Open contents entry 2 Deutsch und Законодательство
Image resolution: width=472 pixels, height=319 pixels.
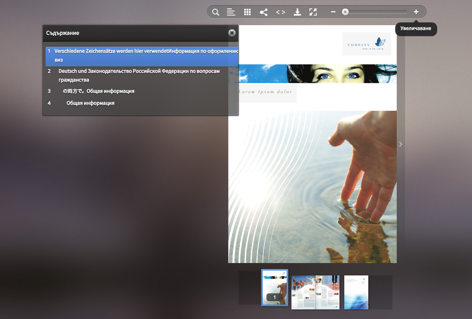click(139, 75)
